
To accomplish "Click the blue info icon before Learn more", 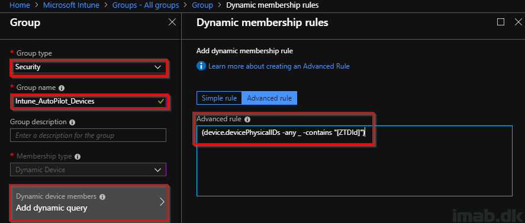I will click(201, 66).
